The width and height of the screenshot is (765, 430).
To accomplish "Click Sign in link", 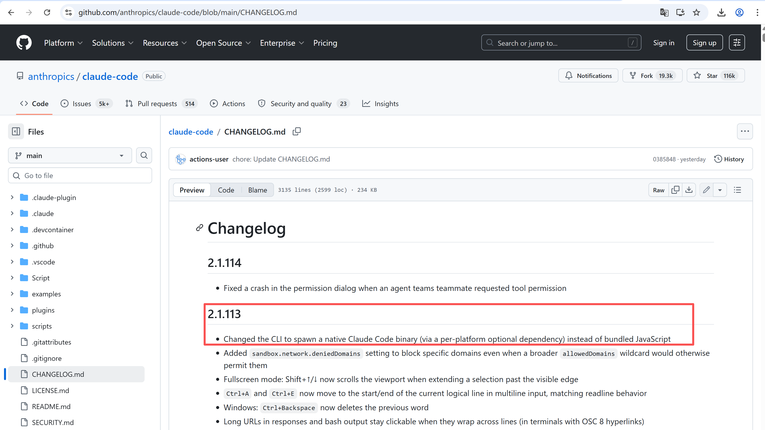I will 664,43.
